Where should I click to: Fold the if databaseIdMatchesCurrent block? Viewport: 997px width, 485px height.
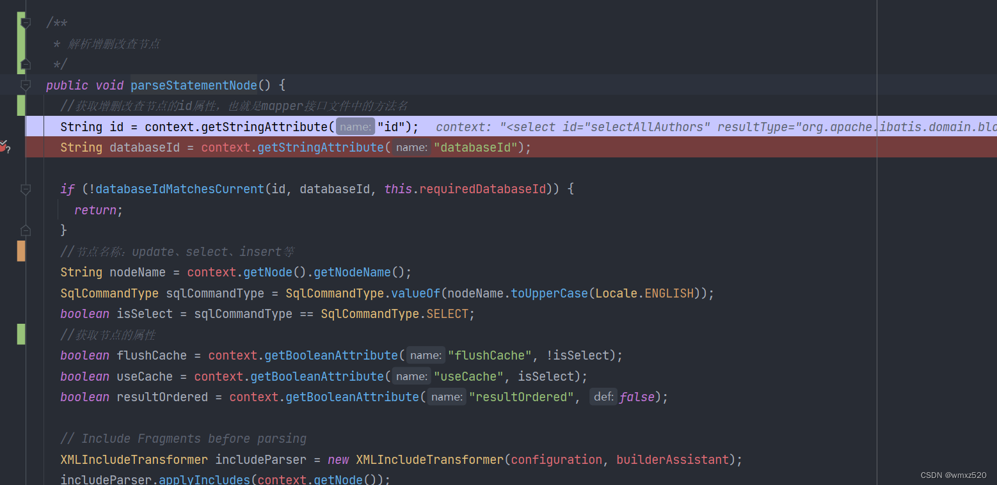pyautogui.click(x=26, y=189)
